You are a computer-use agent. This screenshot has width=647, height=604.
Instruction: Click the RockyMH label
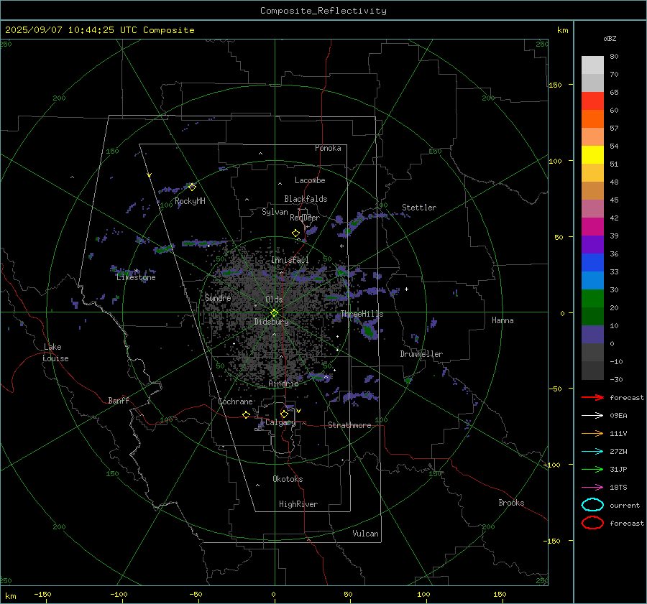click(x=190, y=201)
